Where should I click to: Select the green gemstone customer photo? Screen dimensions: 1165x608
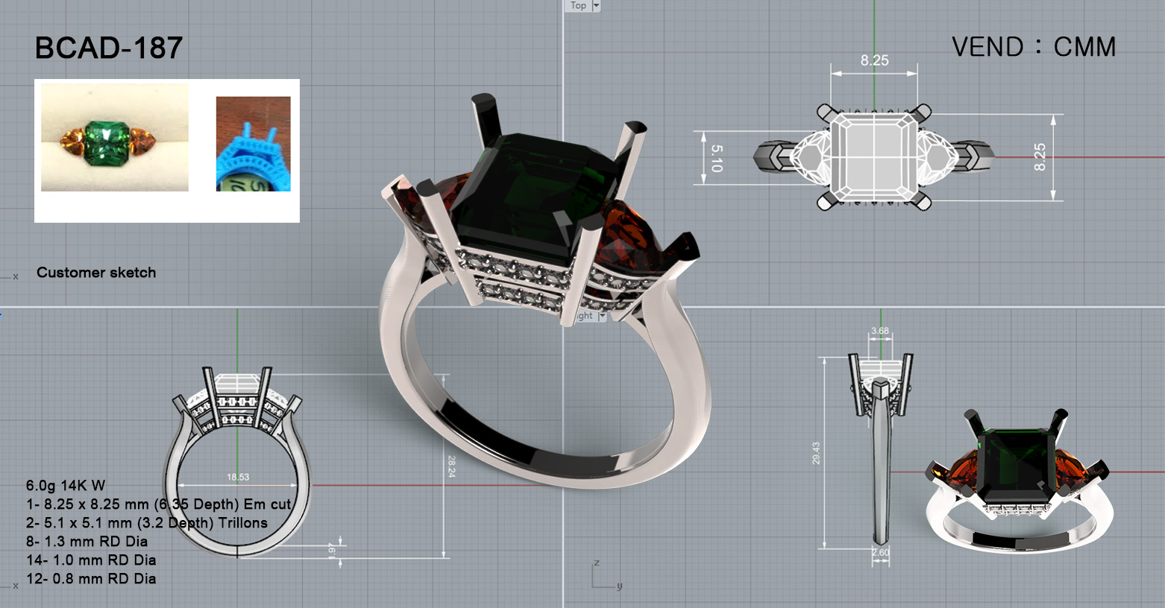pyautogui.click(x=115, y=137)
